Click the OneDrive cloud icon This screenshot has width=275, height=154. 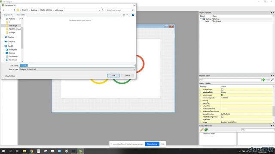tap(6, 41)
